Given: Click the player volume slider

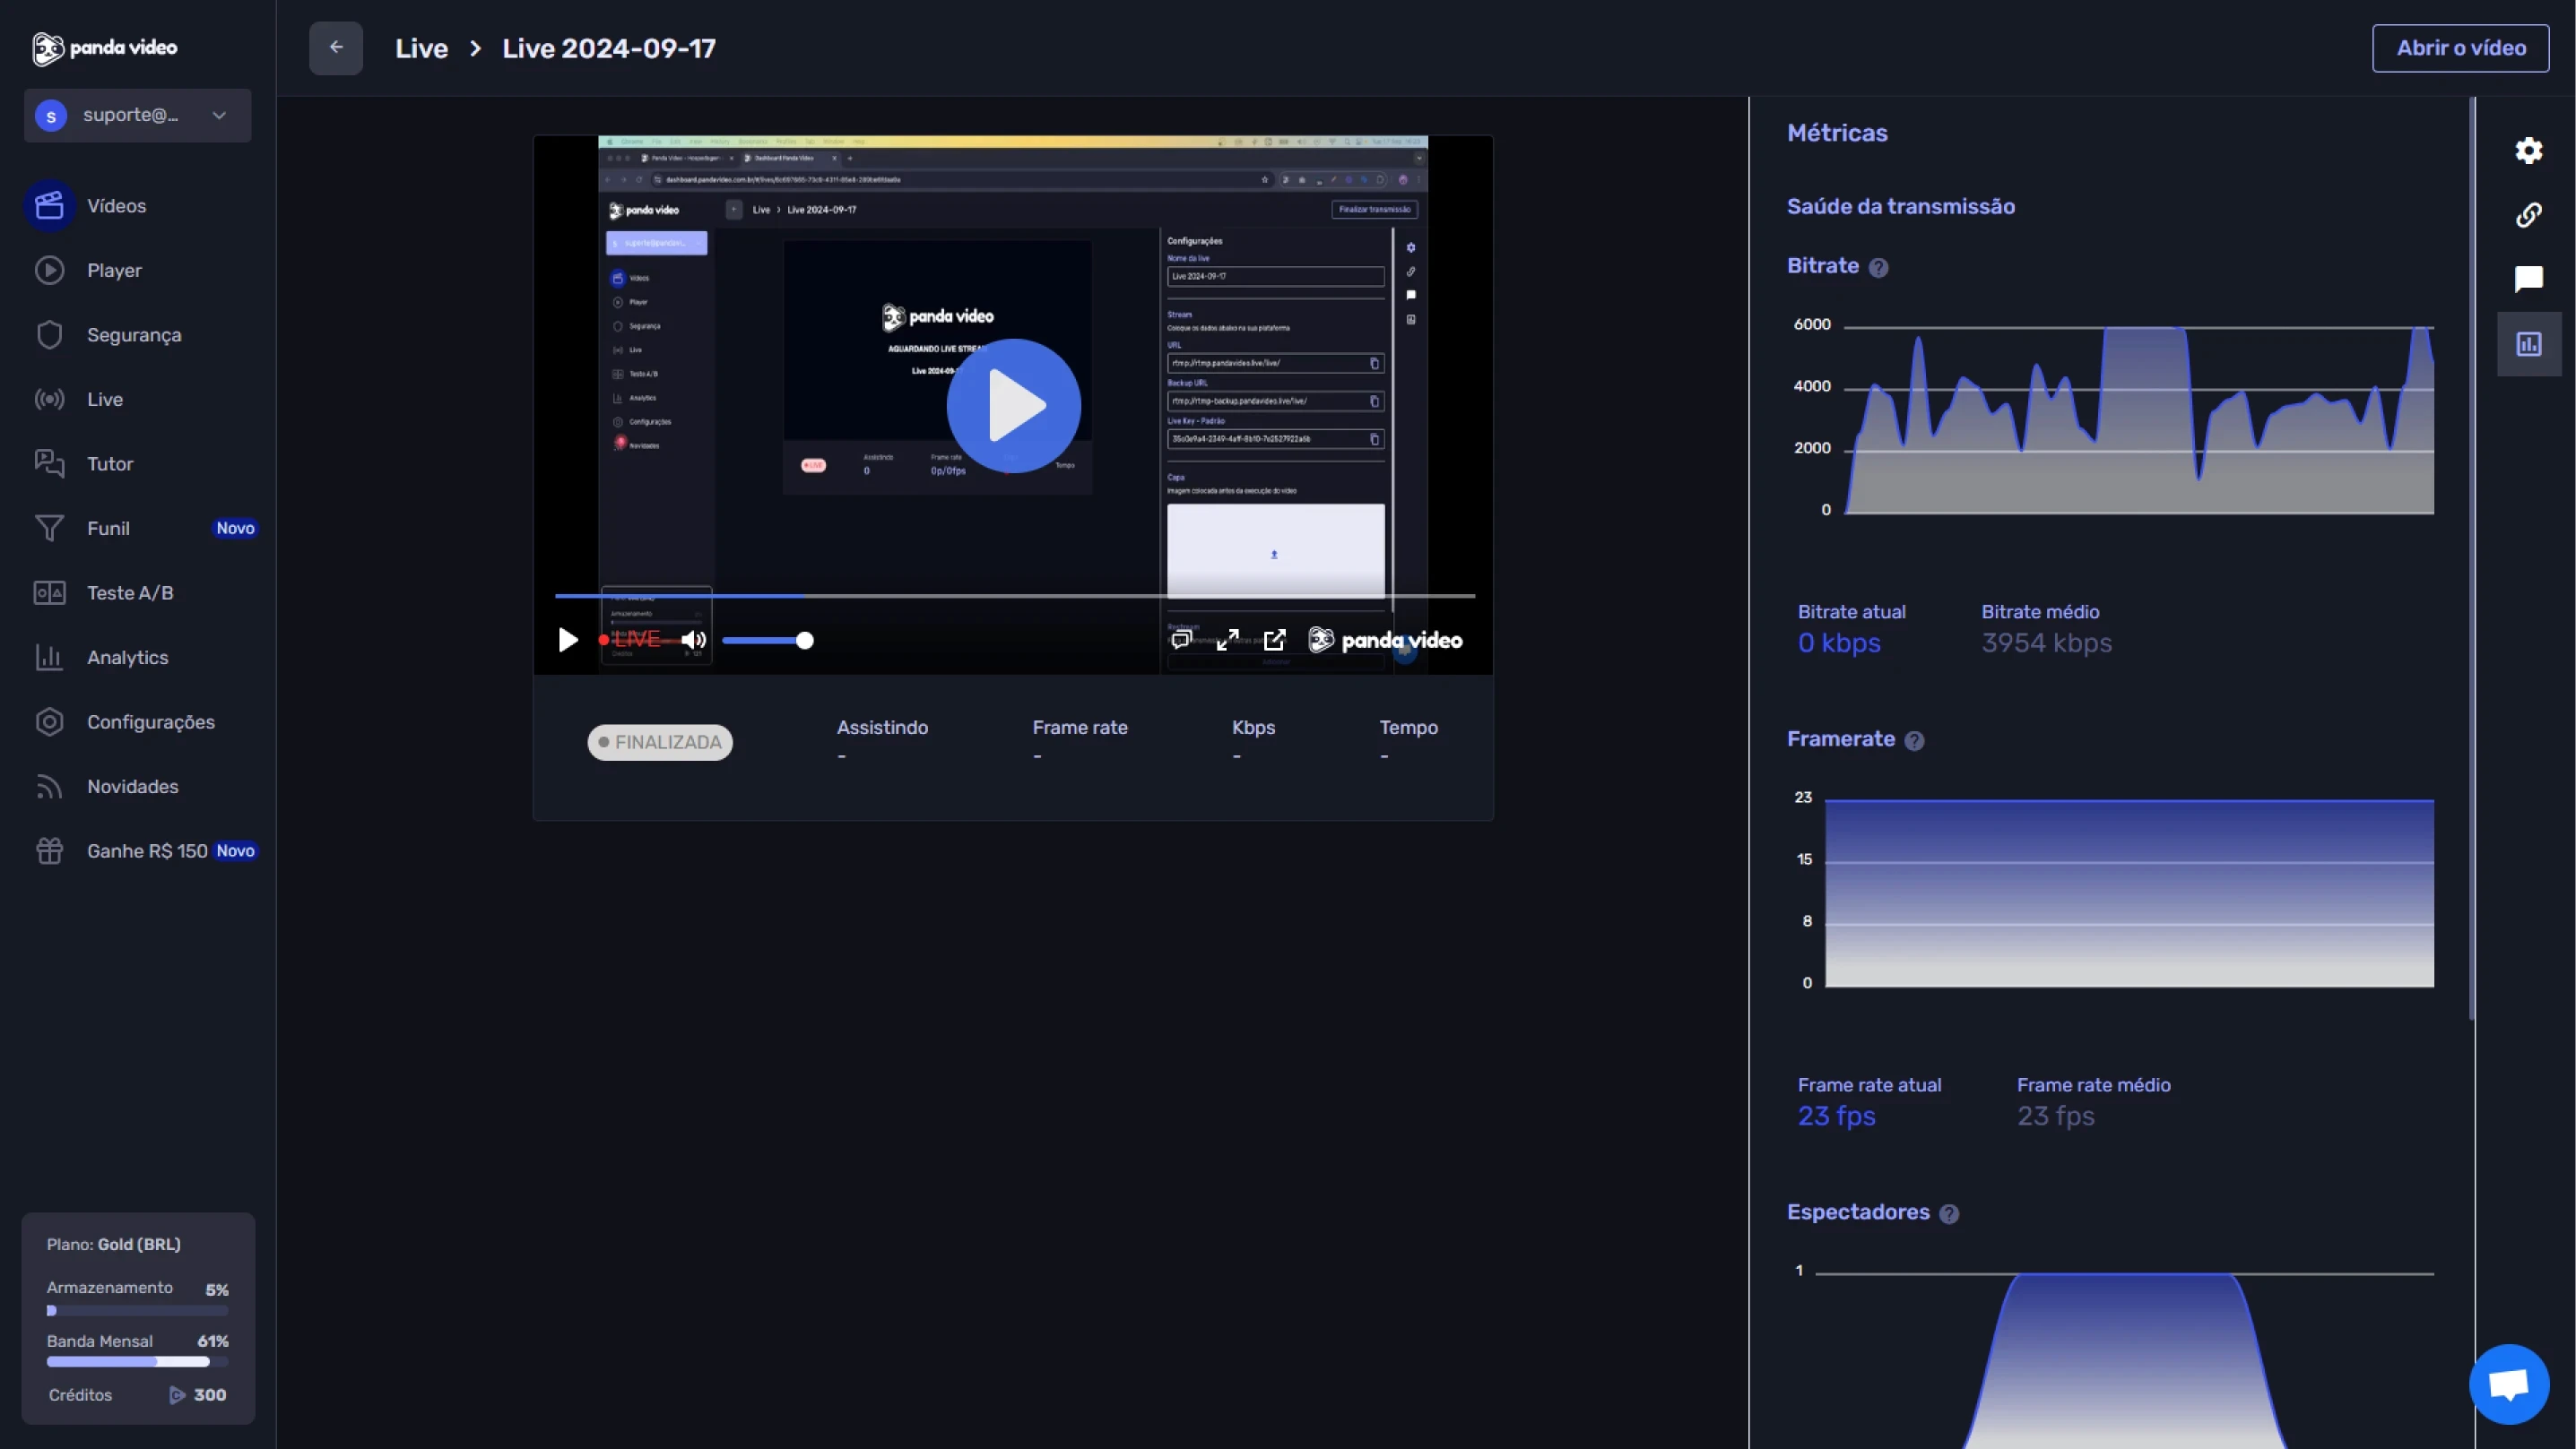Looking at the screenshot, I should click(765, 641).
